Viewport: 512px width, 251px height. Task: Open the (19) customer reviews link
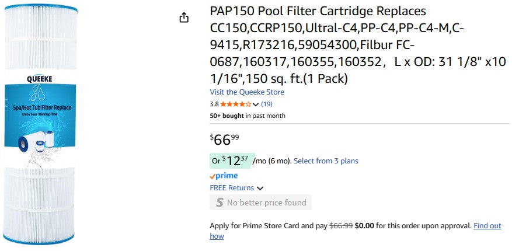pyautogui.click(x=267, y=104)
